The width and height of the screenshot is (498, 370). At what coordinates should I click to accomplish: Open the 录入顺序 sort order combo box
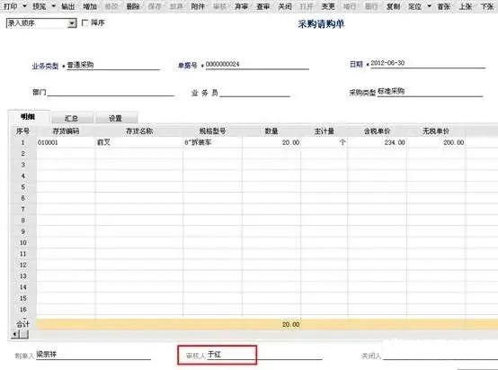tap(41, 23)
